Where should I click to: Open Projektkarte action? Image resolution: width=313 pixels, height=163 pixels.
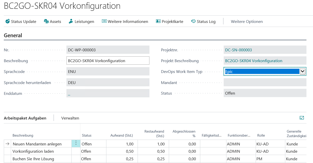pos(170,22)
